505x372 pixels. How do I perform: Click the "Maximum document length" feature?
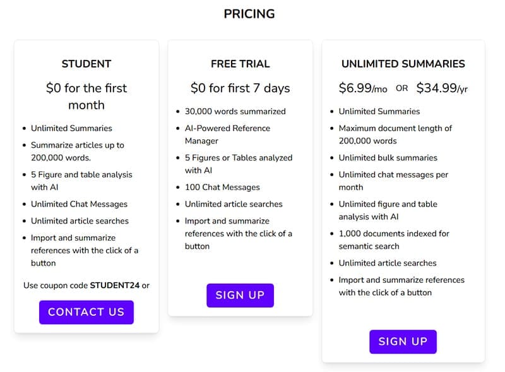(x=395, y=135)
